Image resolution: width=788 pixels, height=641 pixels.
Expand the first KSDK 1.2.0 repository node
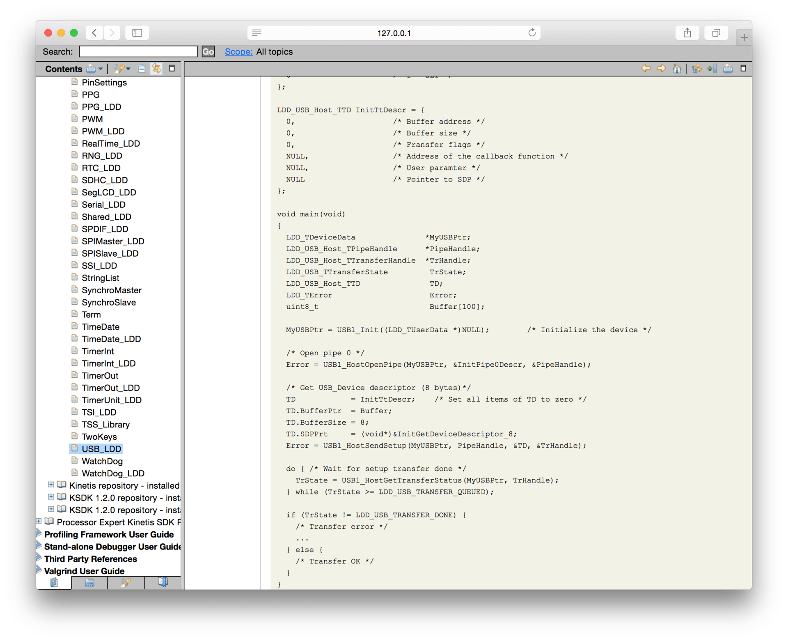[51, 497]
